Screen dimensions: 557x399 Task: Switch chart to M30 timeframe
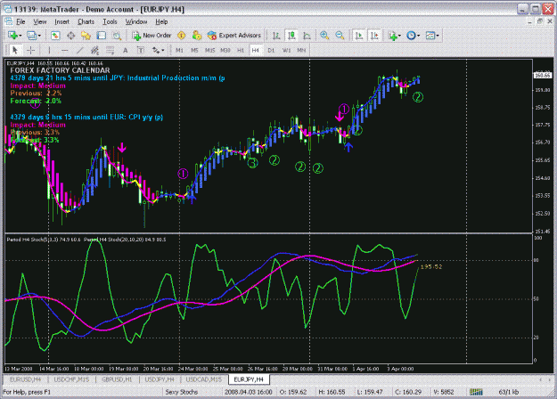coord(225,51)
